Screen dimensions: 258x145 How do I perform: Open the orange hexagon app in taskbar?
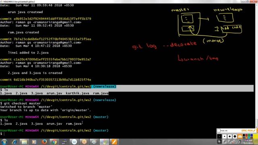pyautogui.click(x=84, y=142)
